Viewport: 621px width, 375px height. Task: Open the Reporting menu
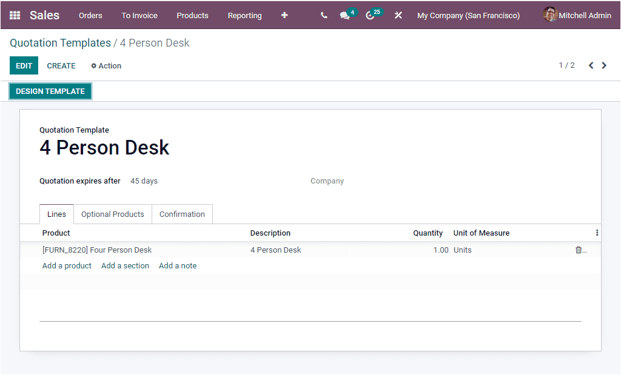(244, 15)
